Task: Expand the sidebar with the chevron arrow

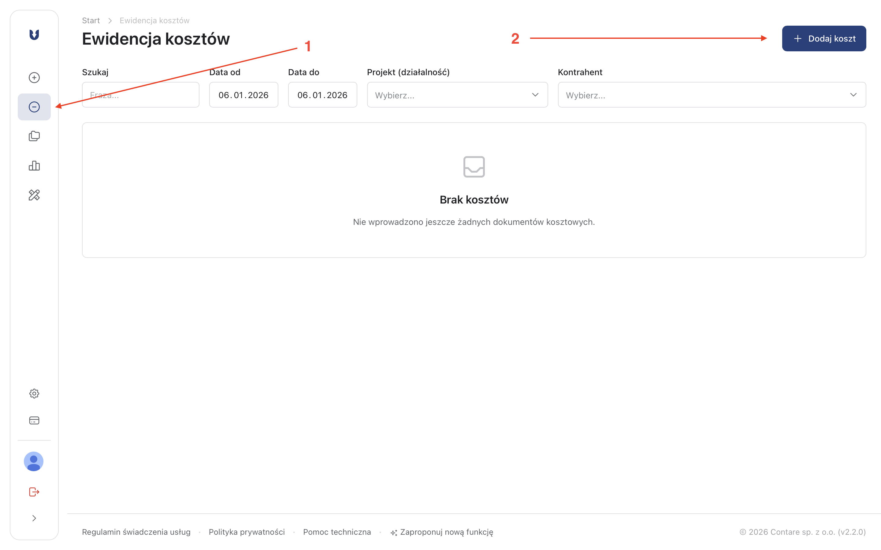Action: (x=34, y=518)
